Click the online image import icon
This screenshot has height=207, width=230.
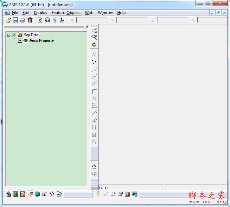[x=135, y=194]
